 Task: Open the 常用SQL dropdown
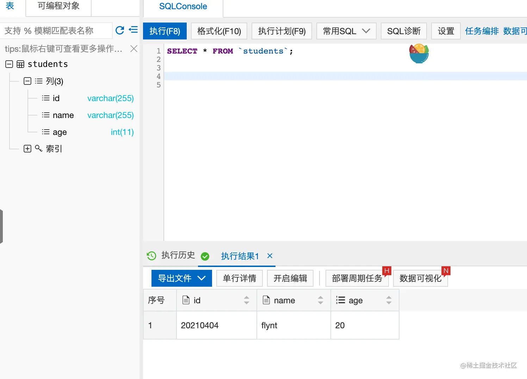[x=346, y=31]
